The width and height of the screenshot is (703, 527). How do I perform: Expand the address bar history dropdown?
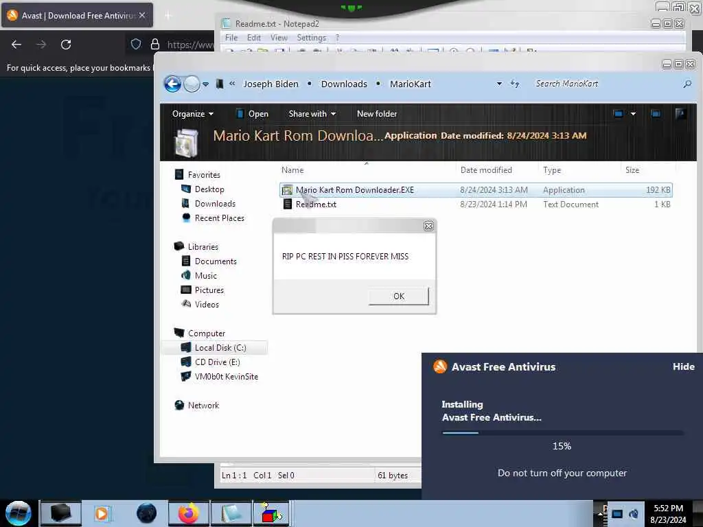(499, 84)
